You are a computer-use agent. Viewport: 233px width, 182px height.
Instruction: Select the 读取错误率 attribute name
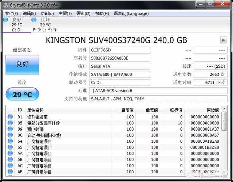coord(37,117)
